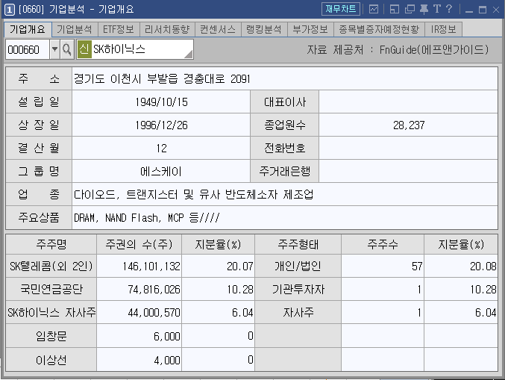505x380 pixels.
Task: Click shareholder row SK텔레콤(외 2인)
Action: coord(51,267)
